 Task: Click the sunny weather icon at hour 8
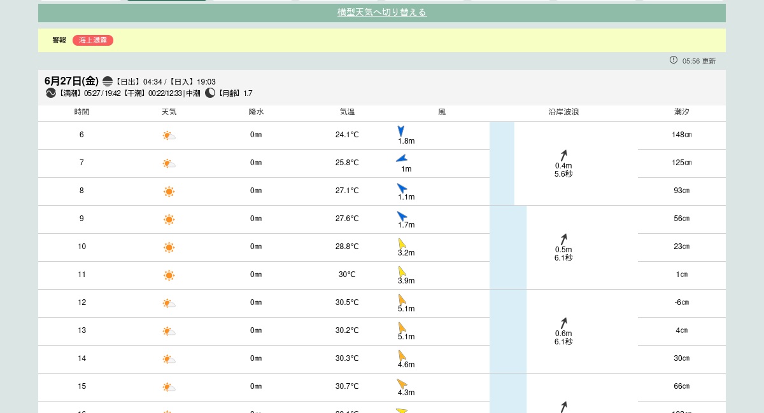pyautogui.click(x=169, y=191)
